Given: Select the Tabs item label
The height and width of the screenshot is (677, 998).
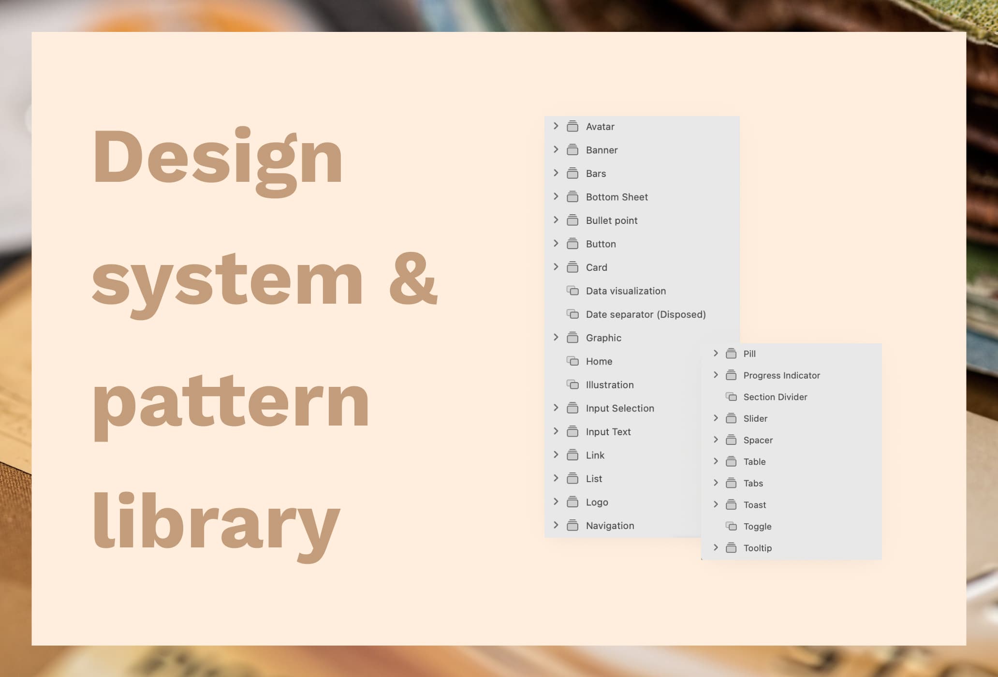Looking at the screenshot, I should (753, 483).
